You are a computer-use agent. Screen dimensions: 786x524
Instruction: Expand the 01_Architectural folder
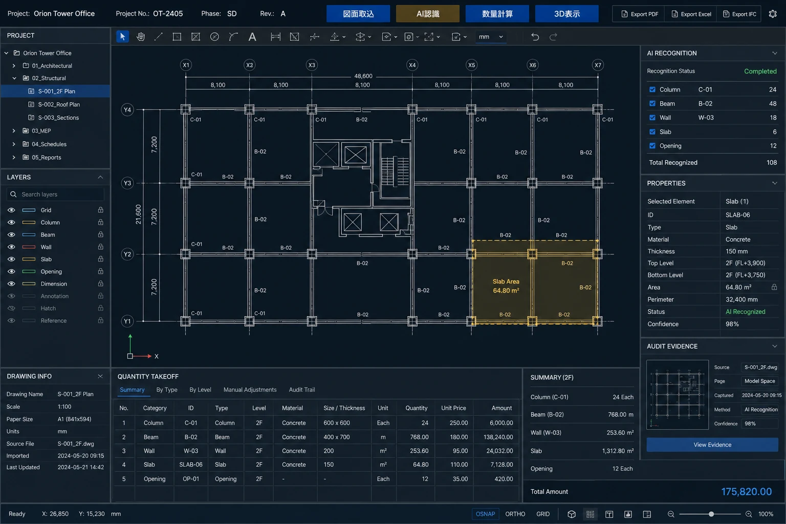pyautogui.click(x=14, y=65)
